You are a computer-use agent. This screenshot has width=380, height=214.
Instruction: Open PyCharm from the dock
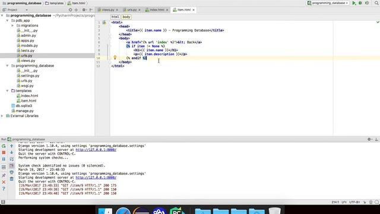pos(177,211)
